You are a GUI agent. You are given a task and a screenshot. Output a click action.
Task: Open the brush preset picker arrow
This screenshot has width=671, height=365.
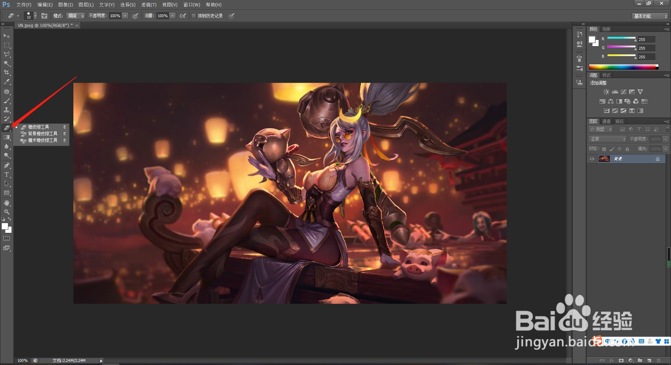coord(35,16)
